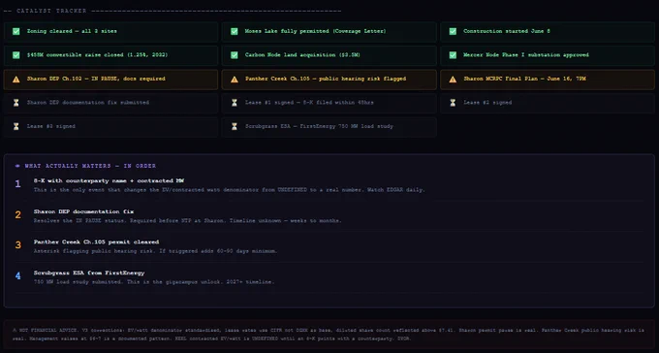659x353 pixels.
Task: Click the 'Sharon DEP documentation fix' priority title
Action: [x=83, y=211]
